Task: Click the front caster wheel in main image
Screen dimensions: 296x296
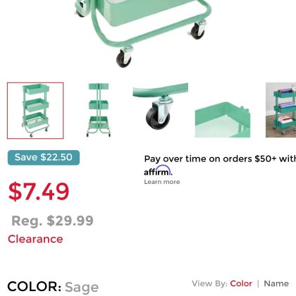Action: coord(124,56)
